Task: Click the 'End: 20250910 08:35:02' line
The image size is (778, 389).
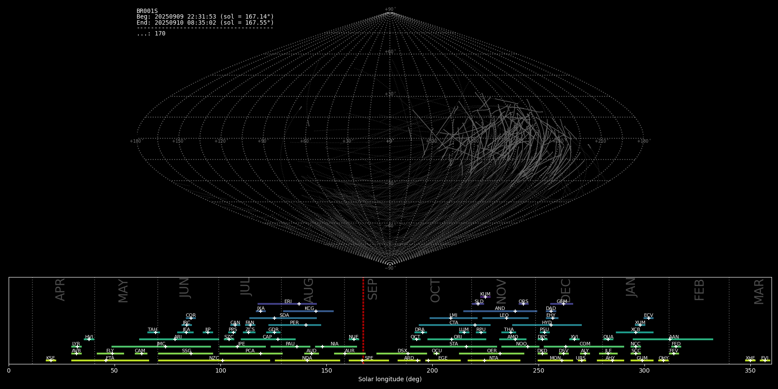Action: click(205, 22)
